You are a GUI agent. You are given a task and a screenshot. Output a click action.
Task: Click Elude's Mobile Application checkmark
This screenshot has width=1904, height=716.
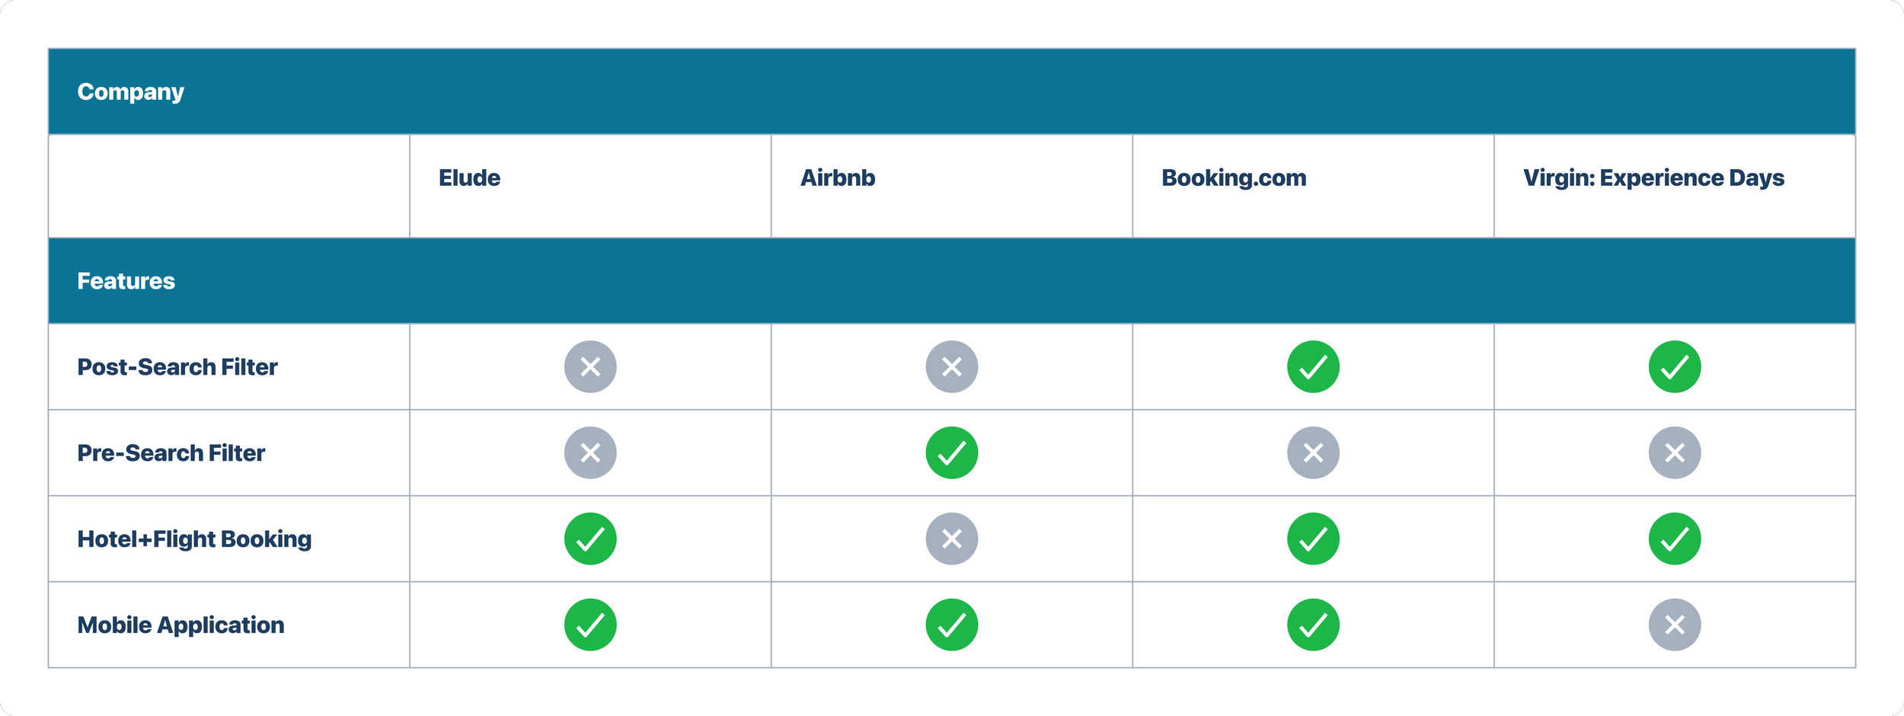590,625
